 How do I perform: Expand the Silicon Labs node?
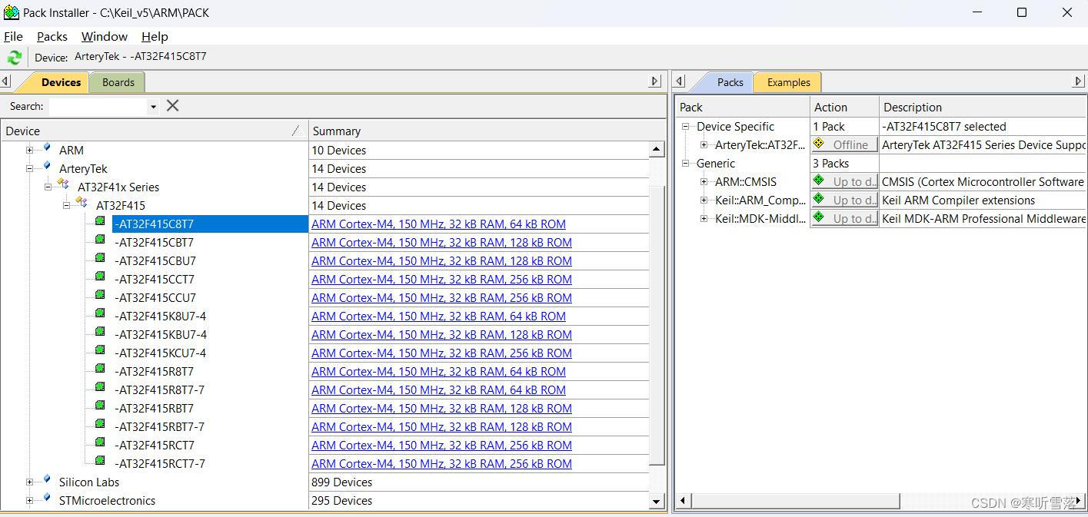[30, 482]
